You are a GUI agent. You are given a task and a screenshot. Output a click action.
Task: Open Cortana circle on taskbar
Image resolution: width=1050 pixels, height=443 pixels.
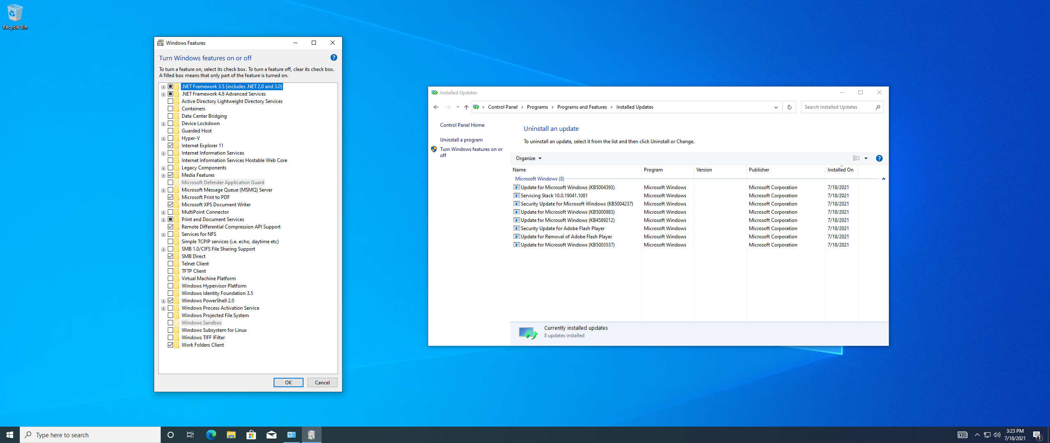click(171, 435)
